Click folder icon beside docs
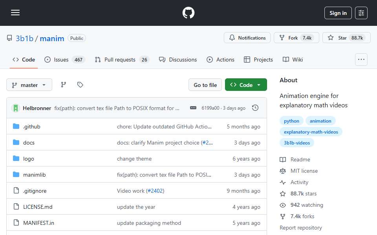 pyautogui.click(x=16, y=143)
